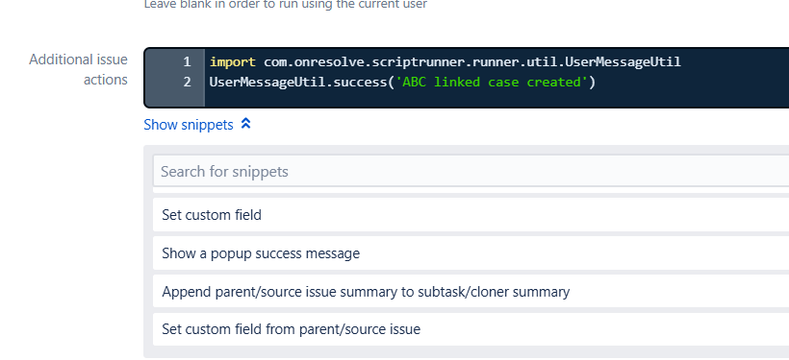Click the Additional issue actions label
789x360 pixels.
78,69
